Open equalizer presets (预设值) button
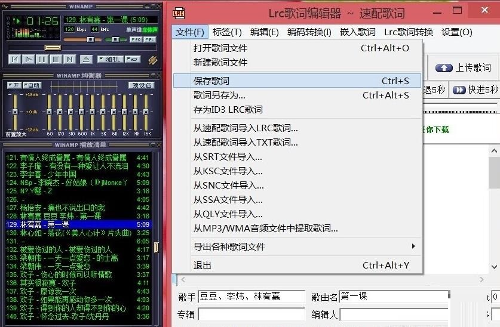This screenshot has width=500, height=327. [x=142, y=85]
